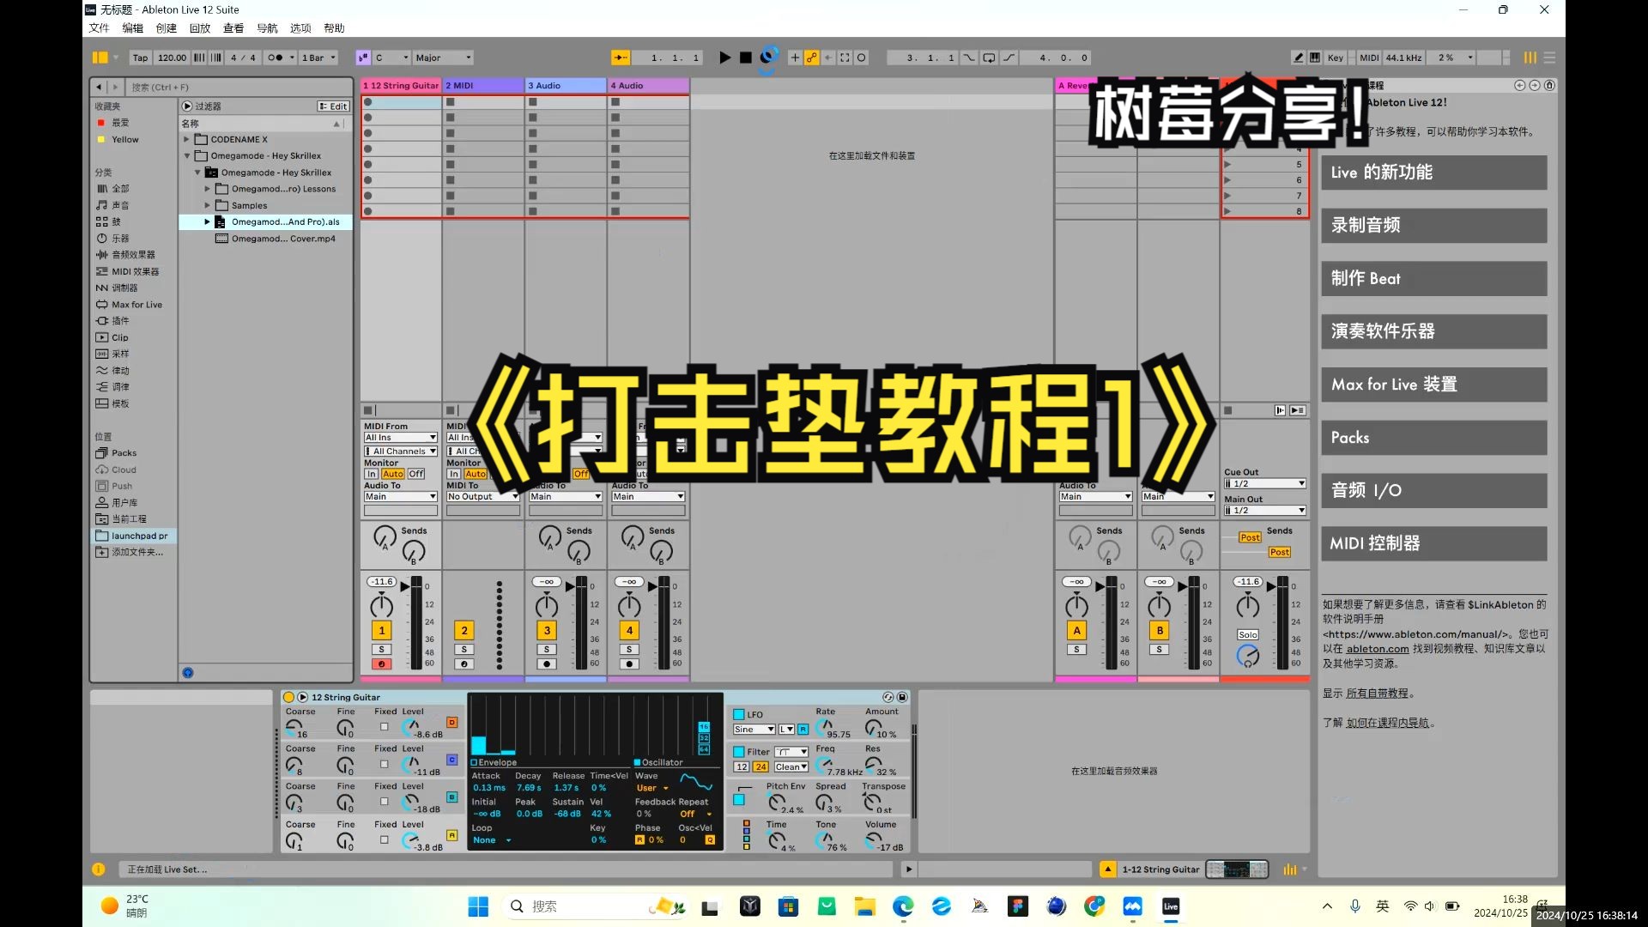This screenshot has width=1648, height=927.
Task: Click track 1 volume fader handle
Action: click(x=405, y=587)
